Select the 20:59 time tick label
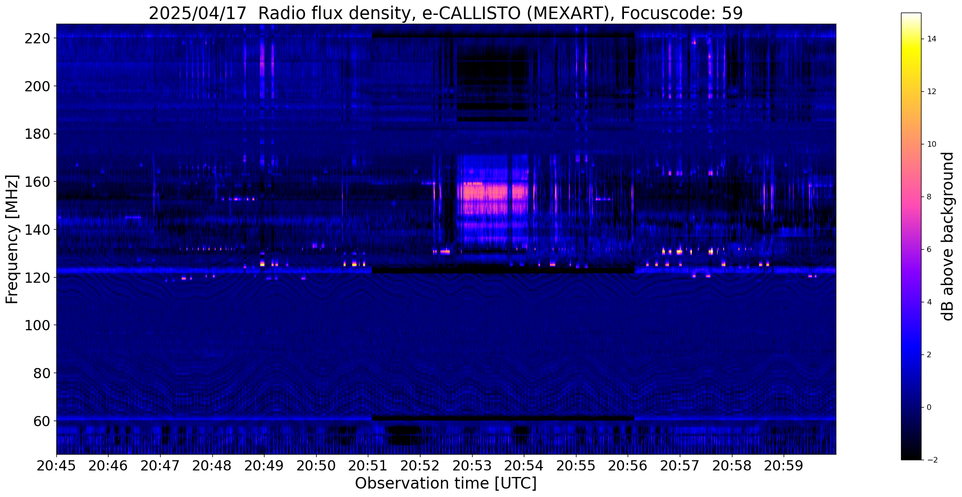The width and height of the screenshot is (962, 497). pos(784,466)
